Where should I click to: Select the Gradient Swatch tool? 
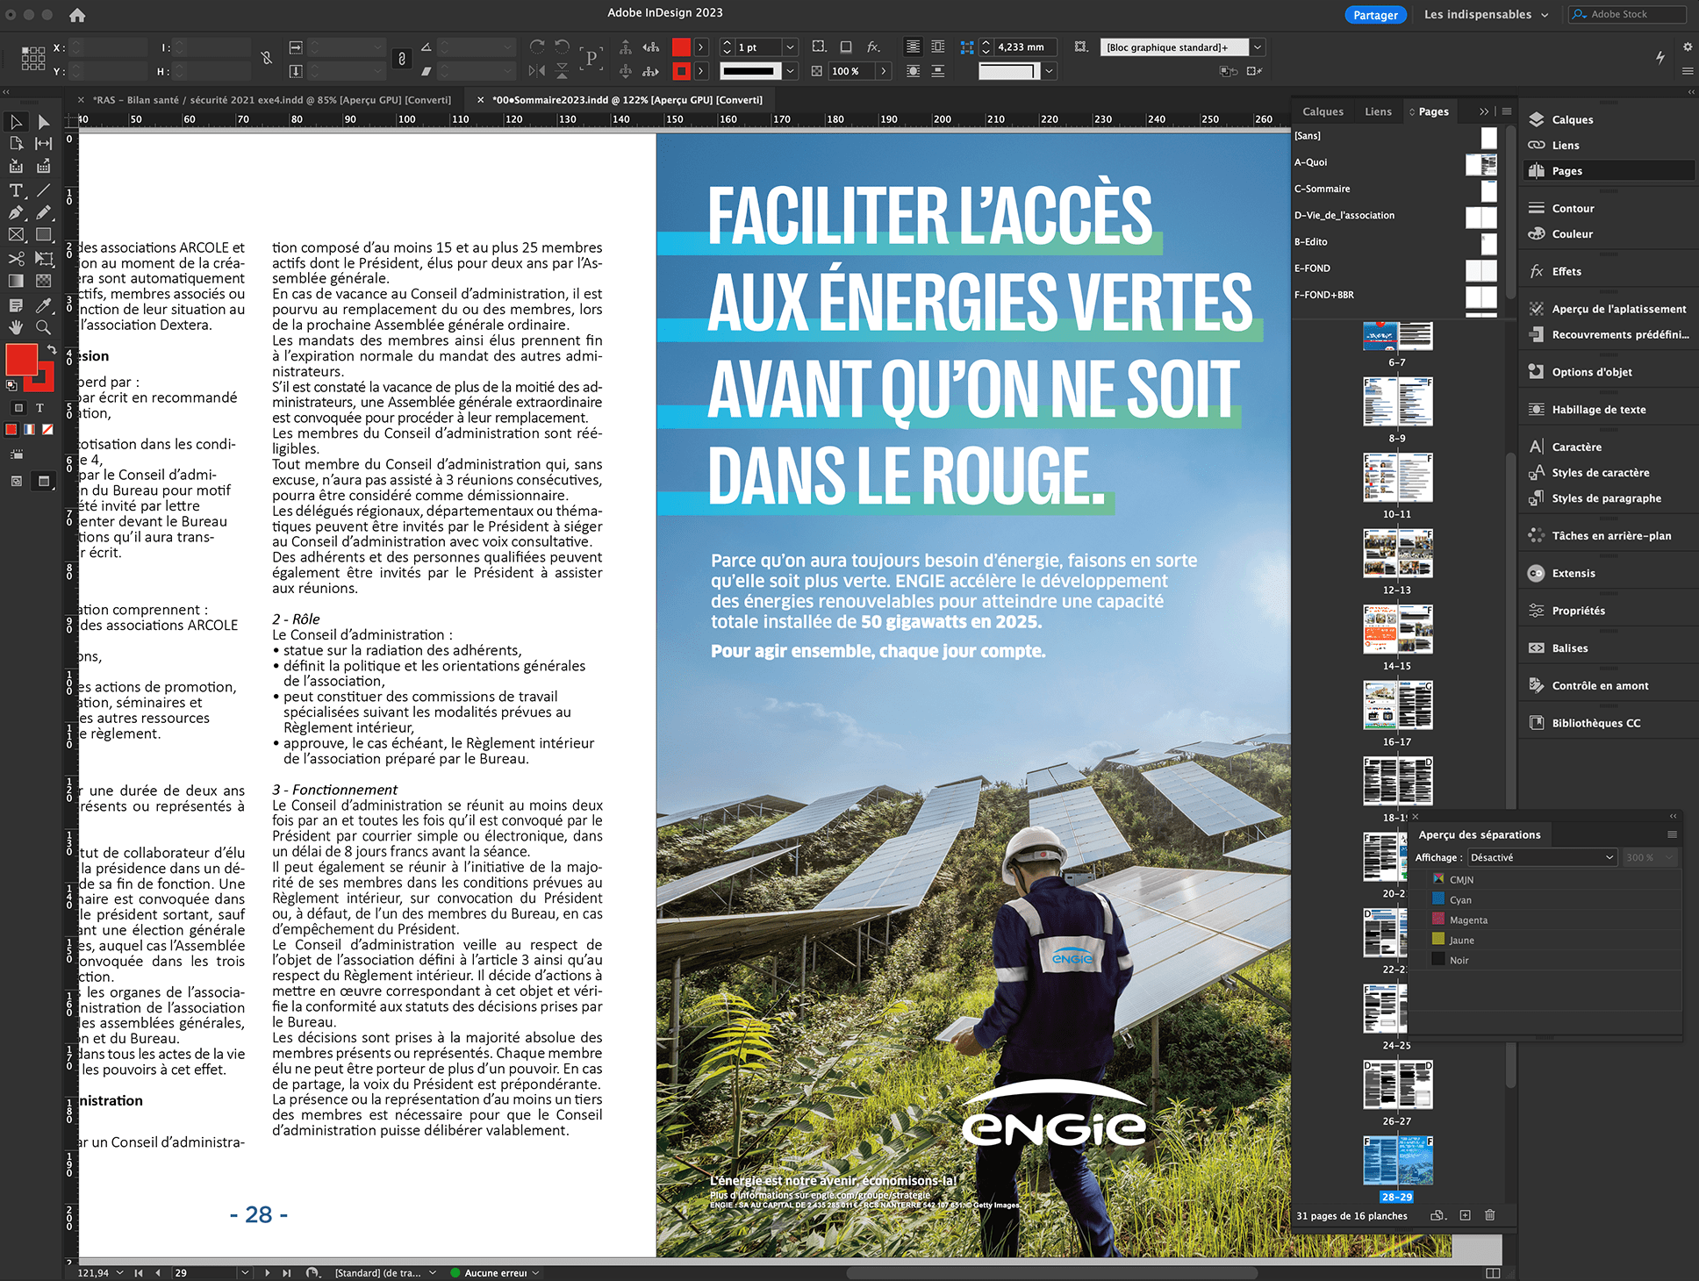tap(16, 281)
